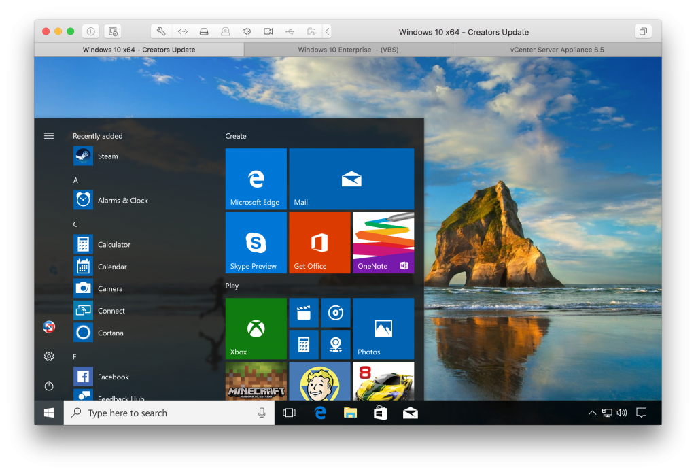Activate Cortana microphone in the search bar
The image size is (696, 474).
pyautogui.click(x=262, y=413)
